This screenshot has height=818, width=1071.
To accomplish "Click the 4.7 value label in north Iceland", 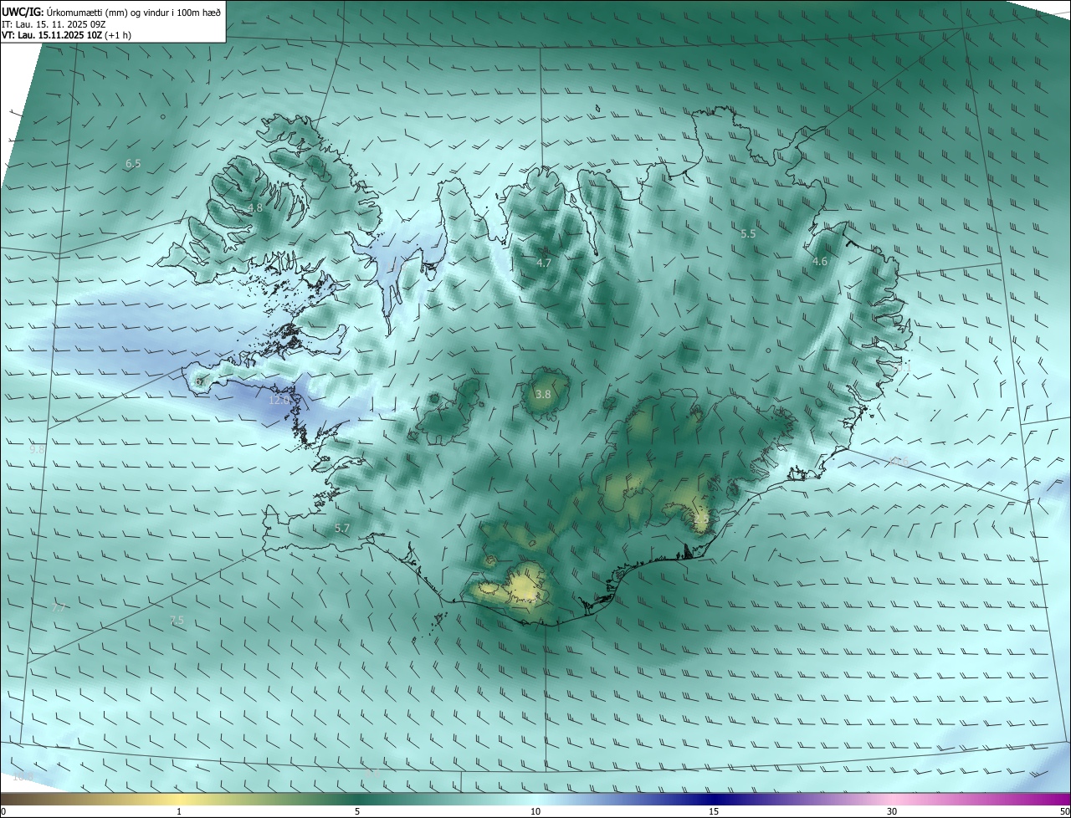I will [544, 263].
